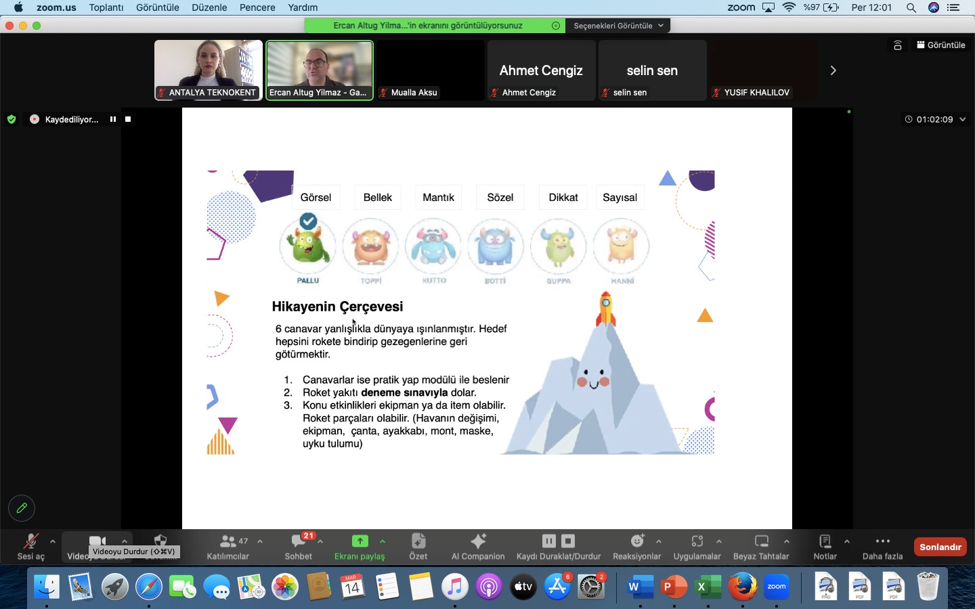Viewport: 975px width, 609px height.
Task: Open the Notlar notes tool
Action: [825, 546]
